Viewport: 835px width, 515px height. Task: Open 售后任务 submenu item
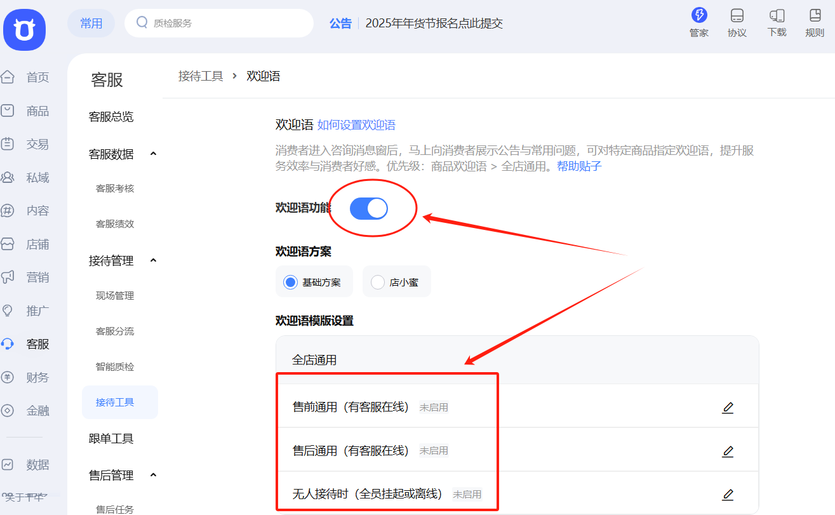115,509
